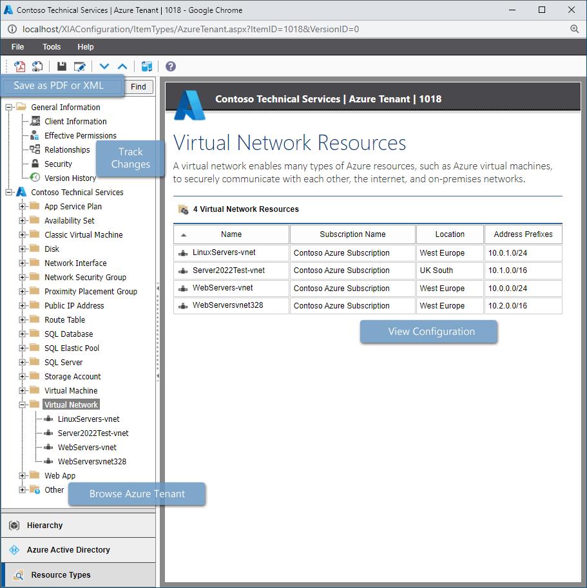Sort the table by Subscription Name column

coord(352,234)
